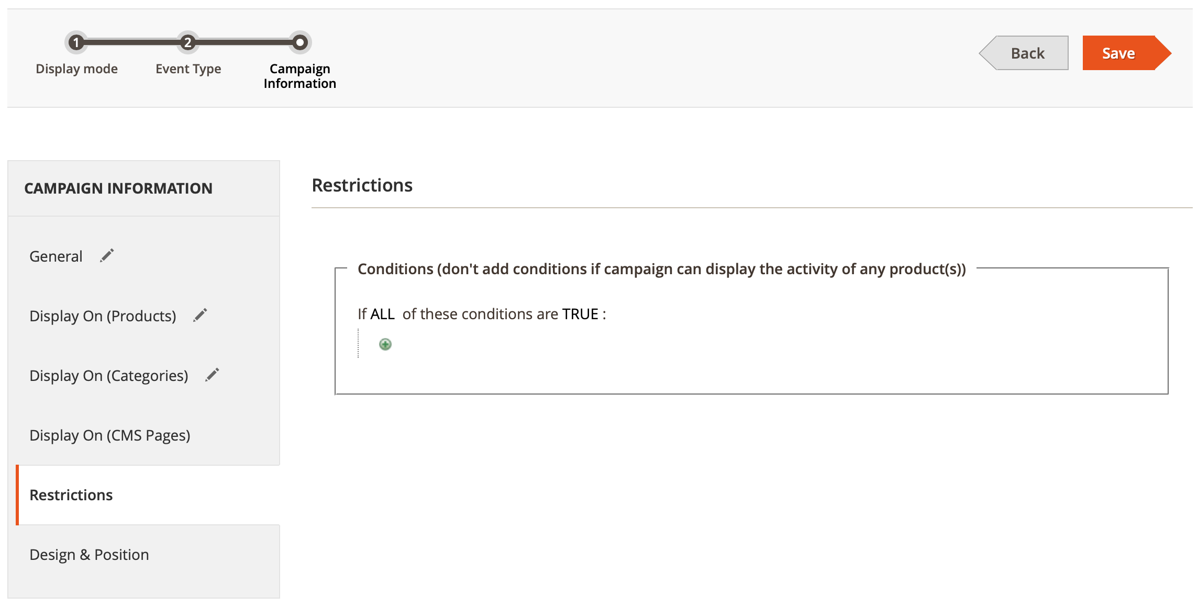Click the pencil icon beside General
Image resolution: width=1198 pixels, height=607 pixels.
[107, 255]
